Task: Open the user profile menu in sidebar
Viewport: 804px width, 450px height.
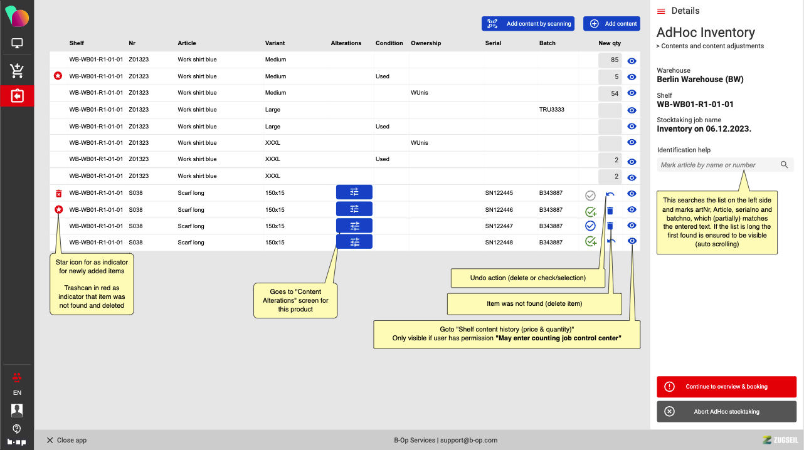Action: click(x=17, y=411)
